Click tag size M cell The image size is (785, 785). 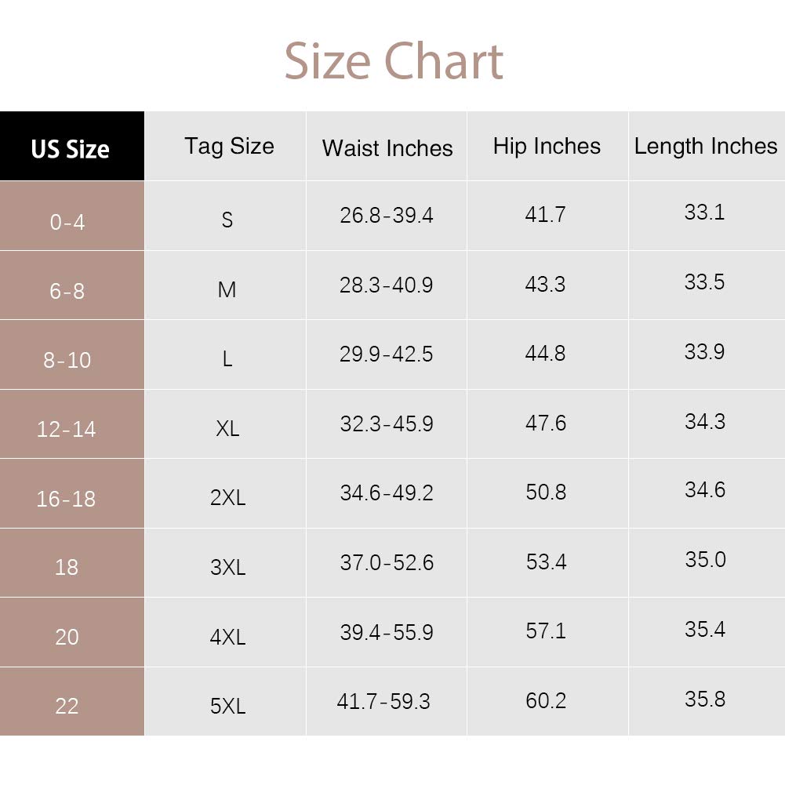[x=227, y=290]
